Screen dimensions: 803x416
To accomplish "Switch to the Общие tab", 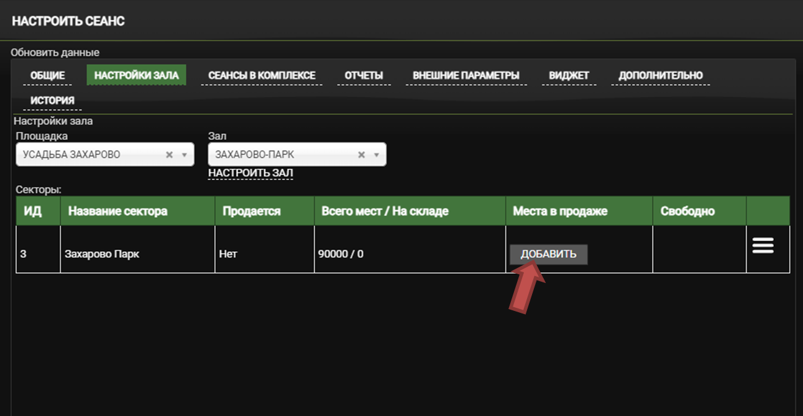I will pyautogui.click(x=48, y=76).
